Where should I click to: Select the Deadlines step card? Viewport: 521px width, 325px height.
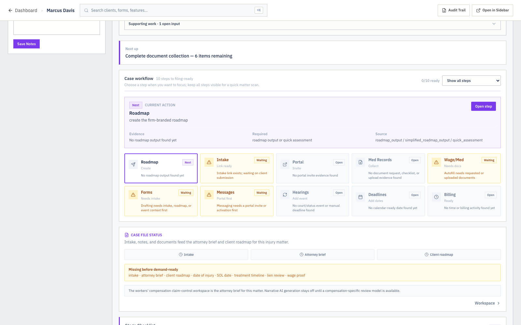(388, 201)
